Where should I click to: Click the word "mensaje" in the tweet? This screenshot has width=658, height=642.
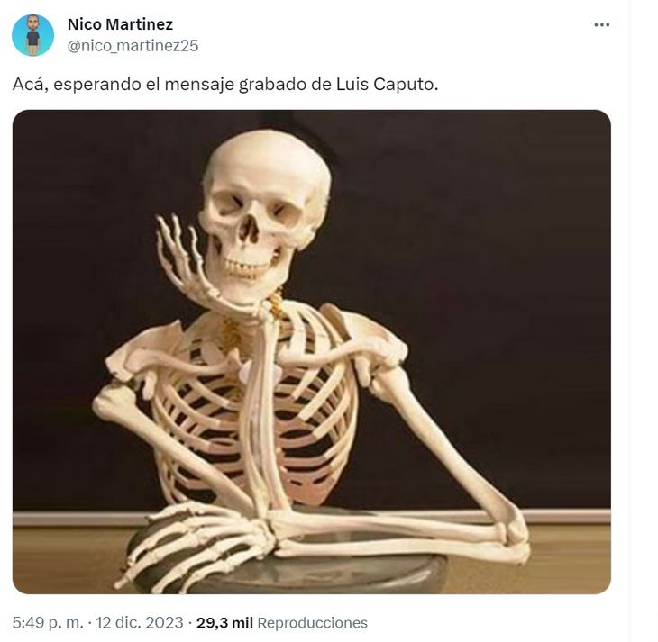pyautogui.click(x=199, y=85)
